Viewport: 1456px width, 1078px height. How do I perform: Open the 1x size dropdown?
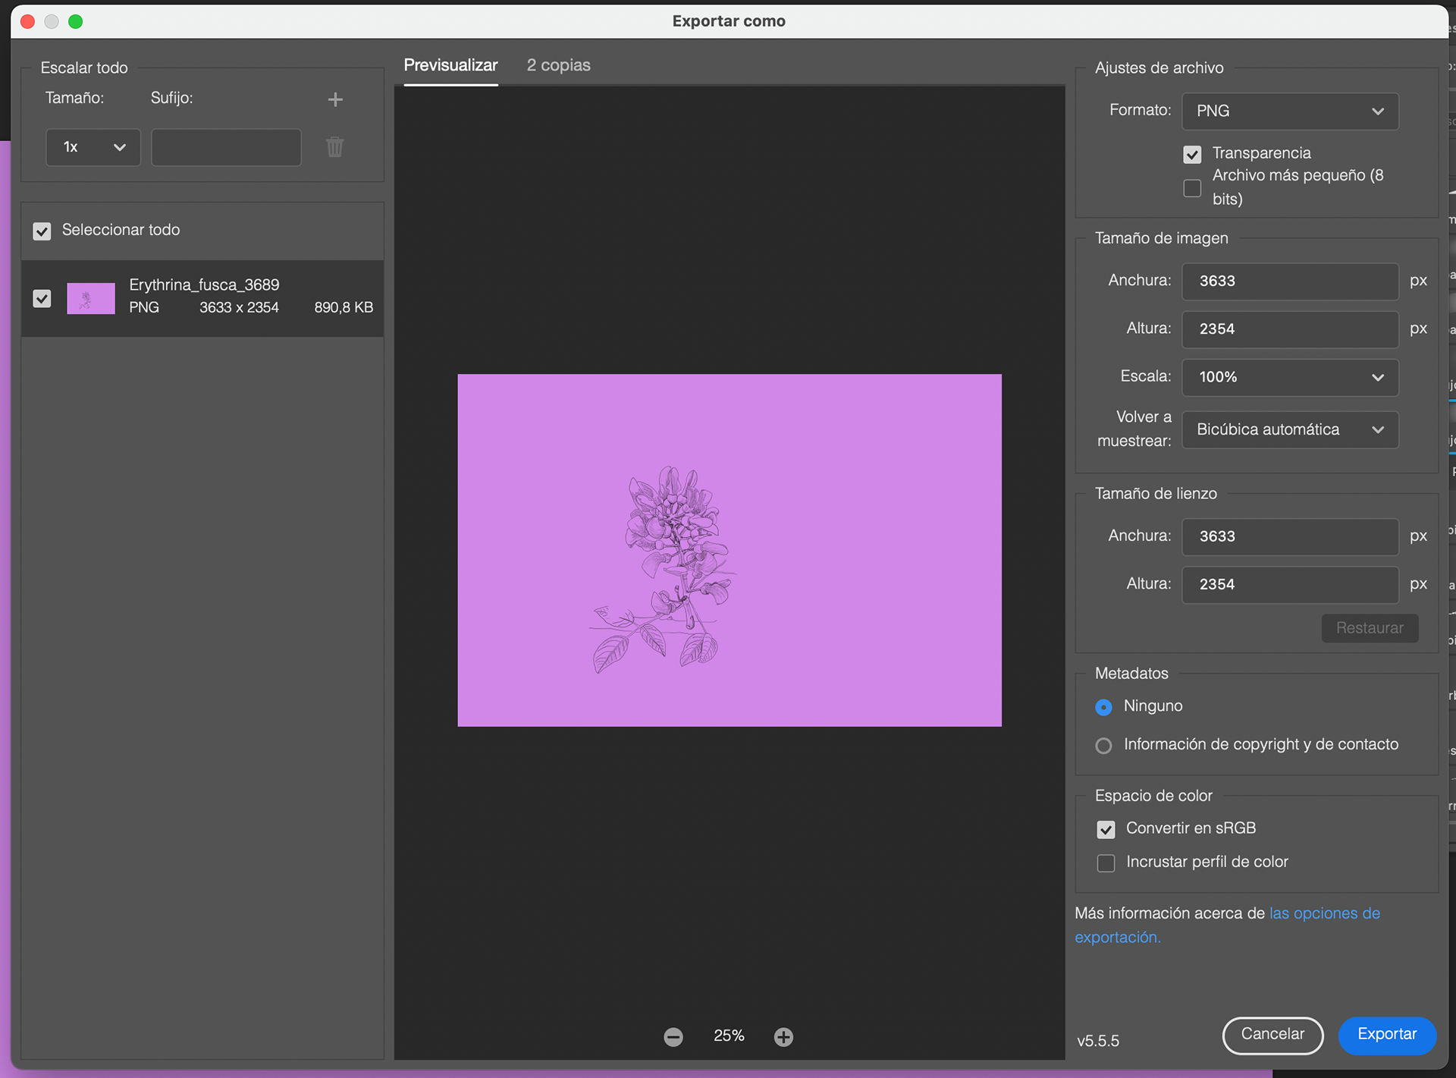tap(93, 147)
